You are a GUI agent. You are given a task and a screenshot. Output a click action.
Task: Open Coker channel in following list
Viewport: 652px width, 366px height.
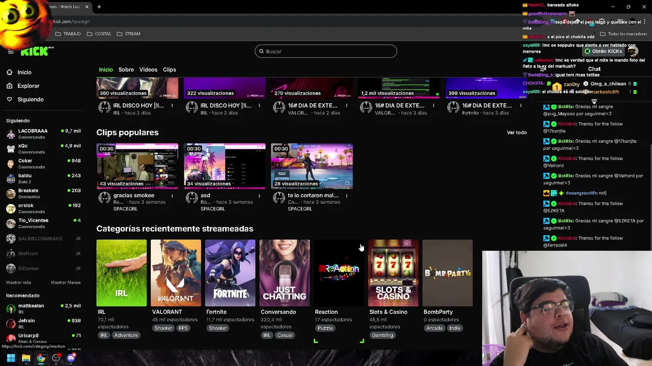[x=43, y=164]
